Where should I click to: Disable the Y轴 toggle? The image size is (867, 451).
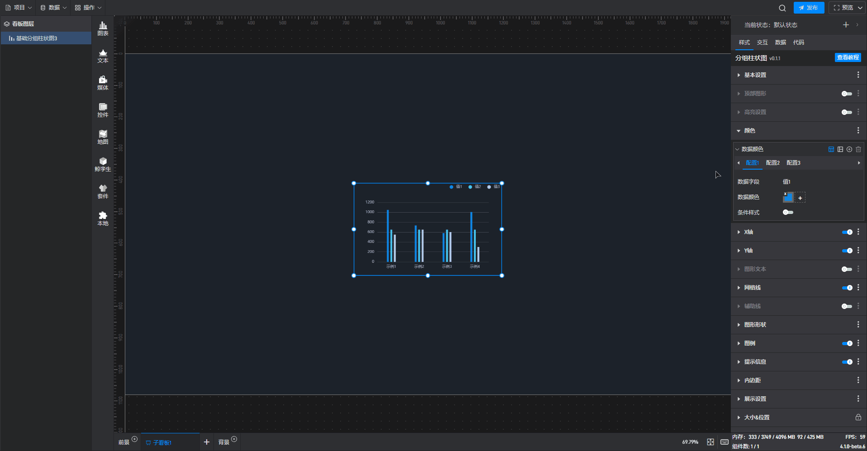click(x=847, y=251)
